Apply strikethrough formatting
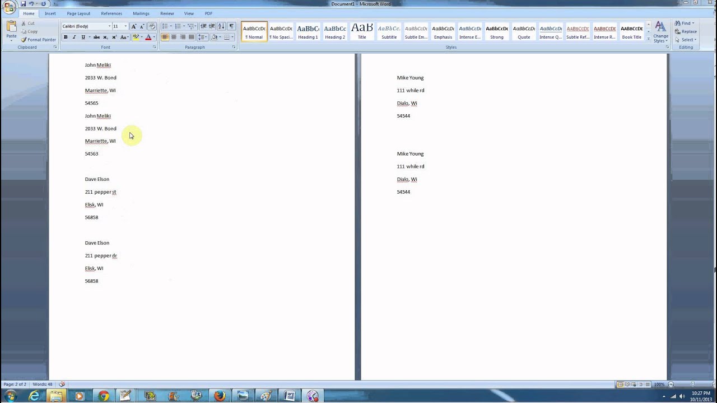This screenshot has width=717, height=403. pos(96,38)
